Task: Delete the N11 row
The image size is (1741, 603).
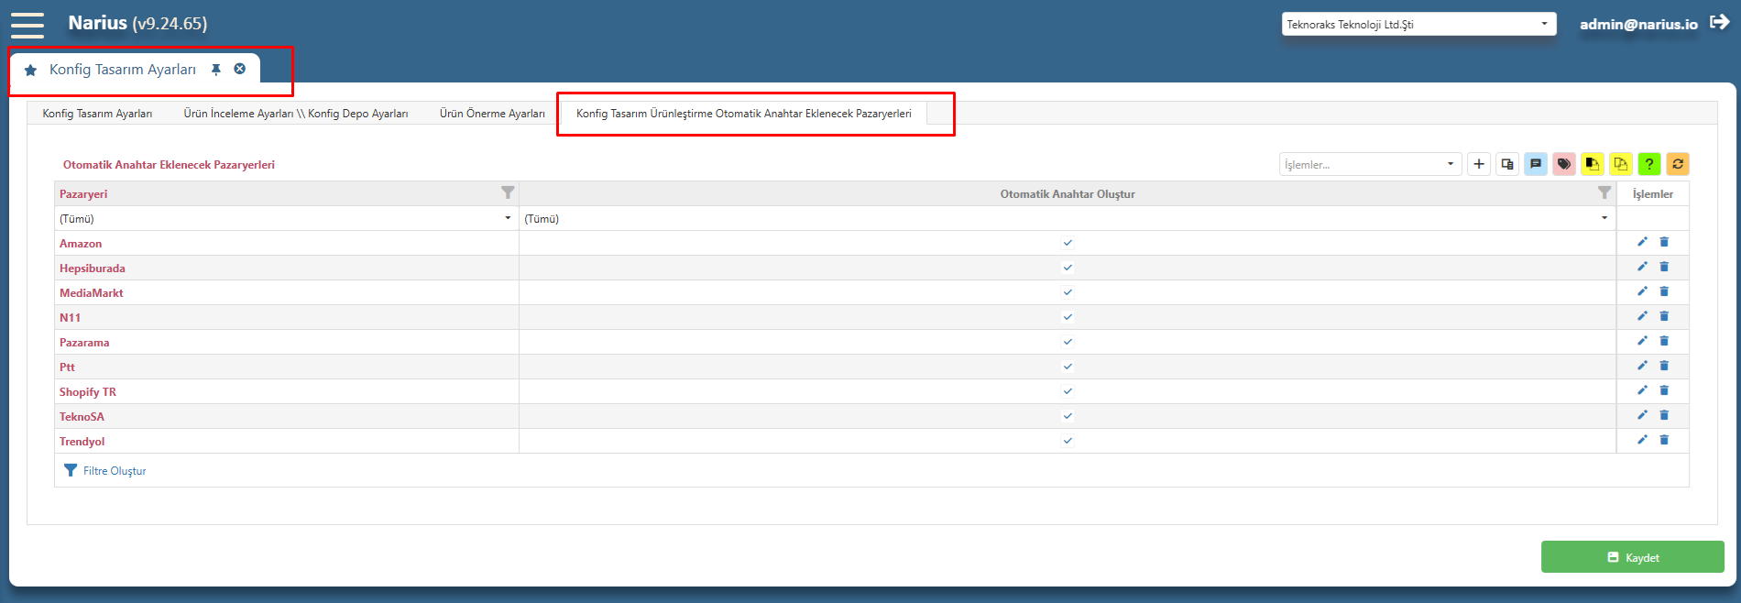Action: pyautogui.click(x=1664, y=316)
